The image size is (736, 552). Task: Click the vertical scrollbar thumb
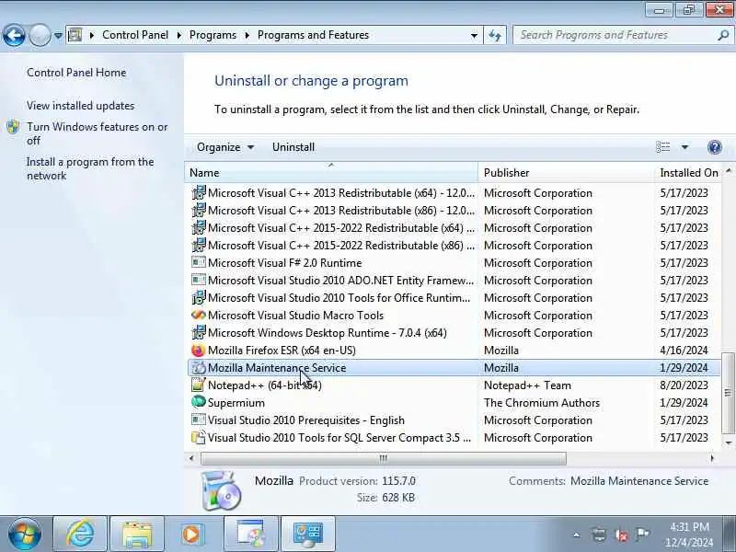coord(729,393)
